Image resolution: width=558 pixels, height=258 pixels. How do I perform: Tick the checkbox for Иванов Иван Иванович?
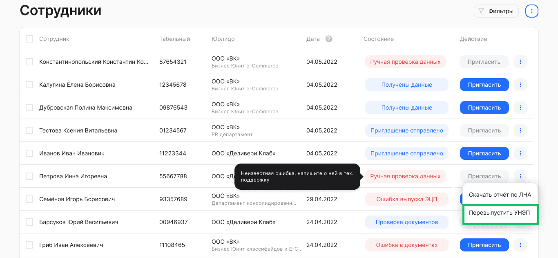[29, 153]
